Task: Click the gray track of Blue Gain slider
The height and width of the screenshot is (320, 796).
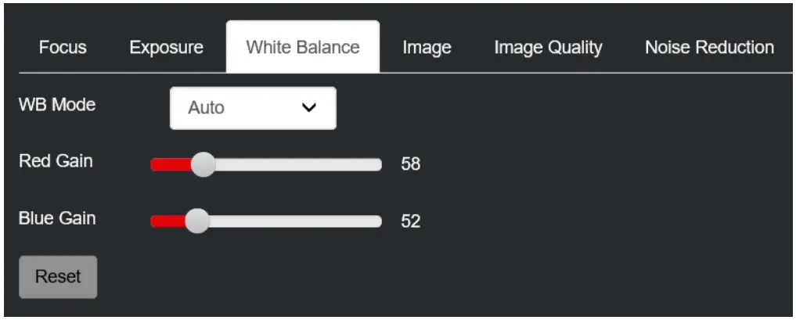Action: 297,221
